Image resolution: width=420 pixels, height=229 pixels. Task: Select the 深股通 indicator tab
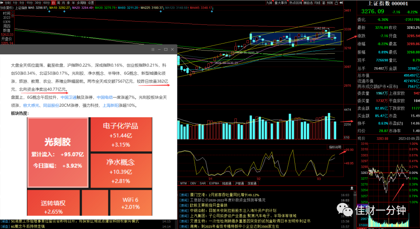tap(252, 183)
